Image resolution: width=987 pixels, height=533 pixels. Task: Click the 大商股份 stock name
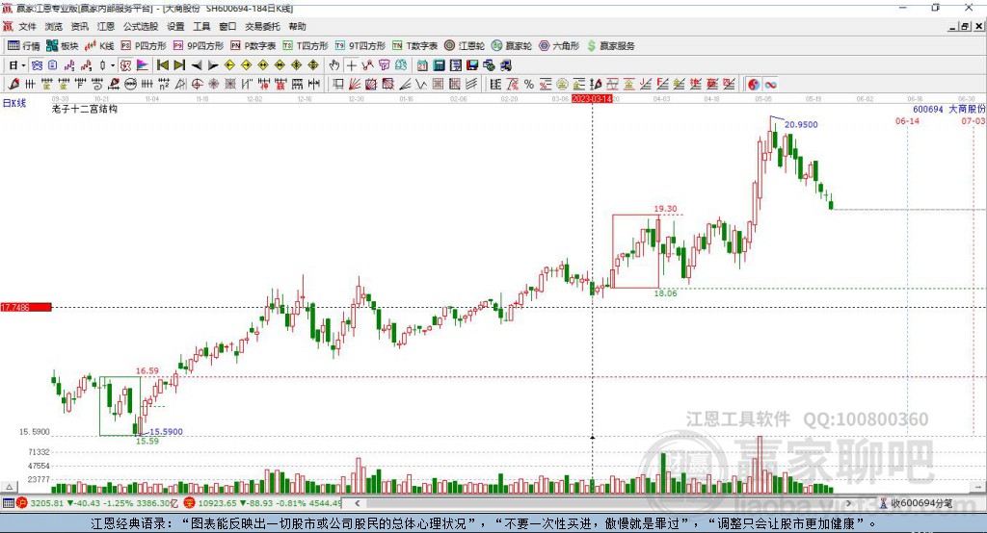coord(968,110)
